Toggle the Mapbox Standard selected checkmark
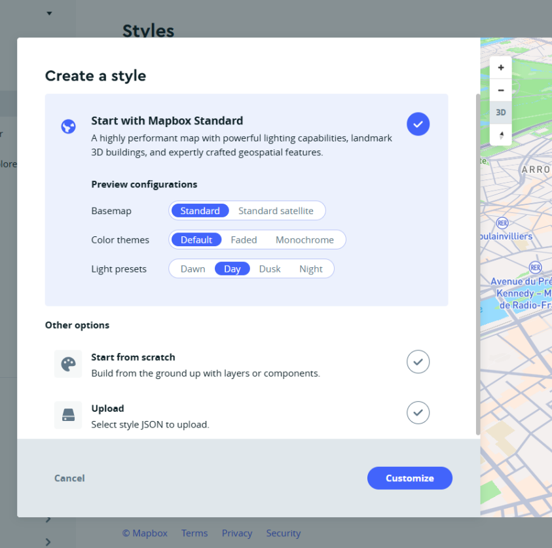The height and width of the screenshot is (548, 552). 418,124
